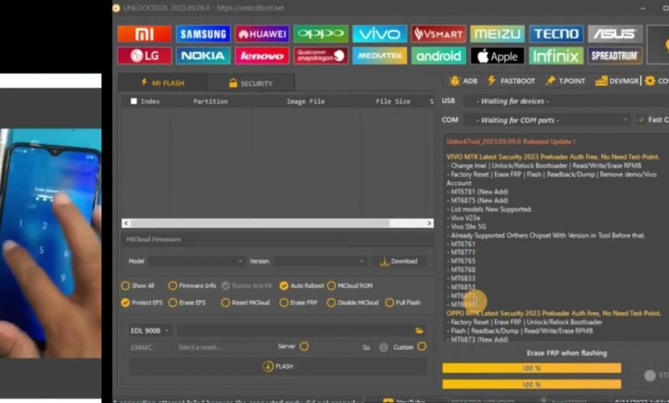The width and height of the screenshot is (669, 403).
Task: Open the EDL 9008 mode dropdown
Action: [x=150, y=330]
